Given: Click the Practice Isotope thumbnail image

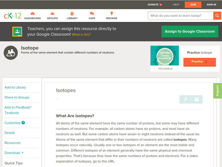Looking at the screenshot, I should tap(165, 55).
